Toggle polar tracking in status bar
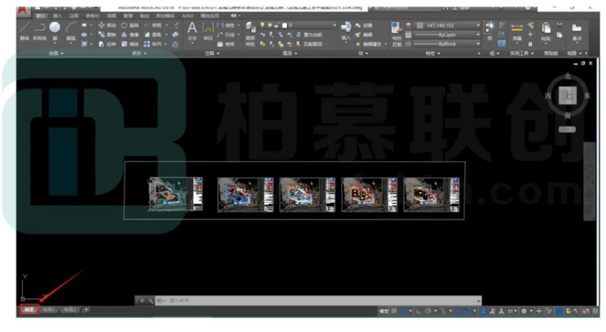The image size is (606, 332). pyautogui.click(x=428, y=311)
